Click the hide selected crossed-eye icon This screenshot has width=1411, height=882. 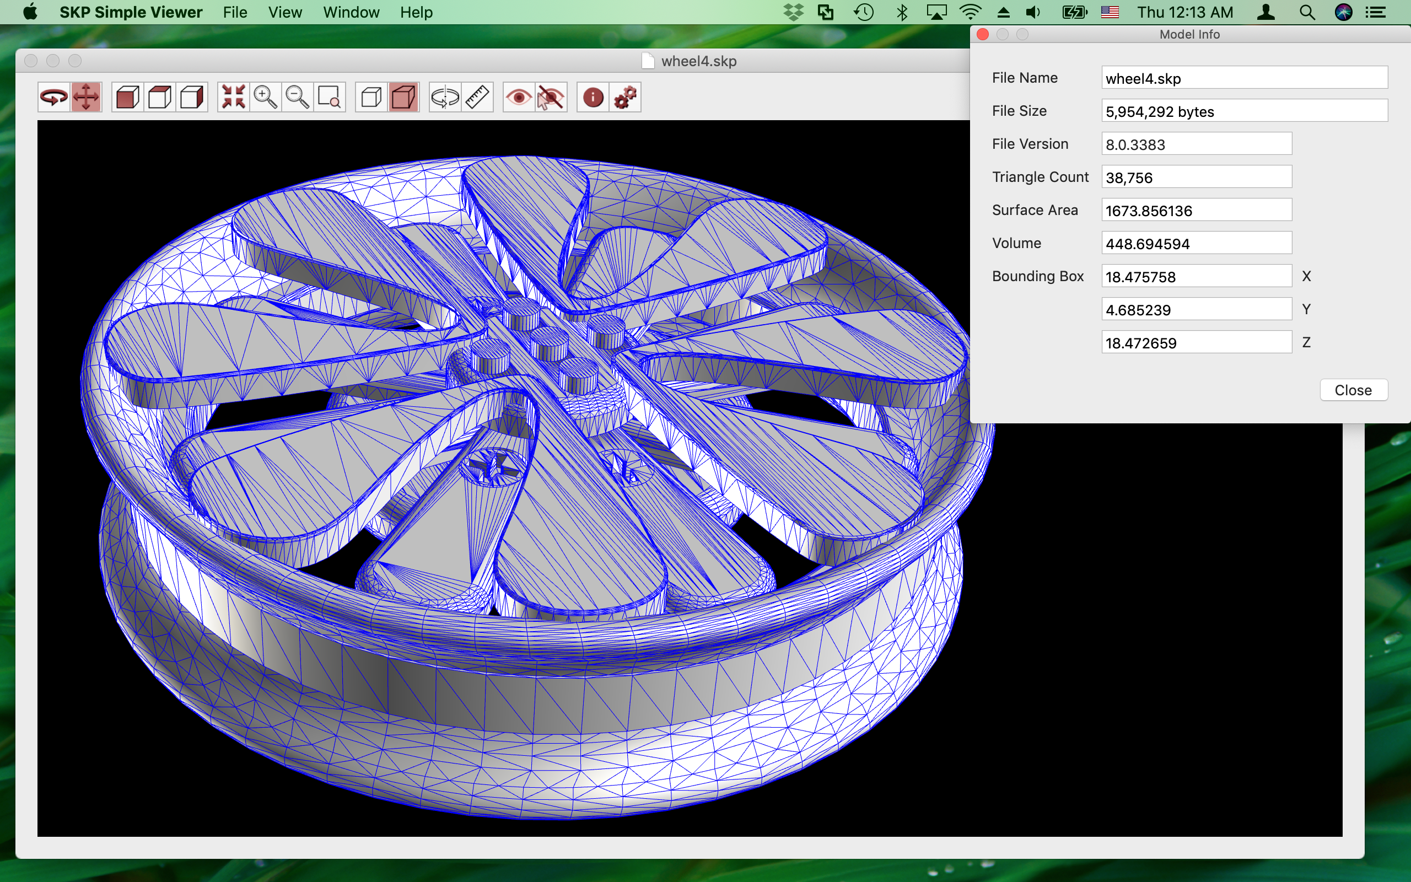[x=551, y=98]
